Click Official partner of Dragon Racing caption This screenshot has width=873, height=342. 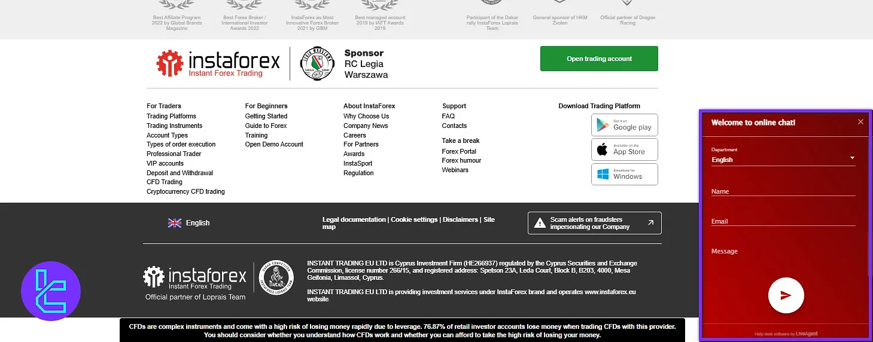(x=628, y=20)
